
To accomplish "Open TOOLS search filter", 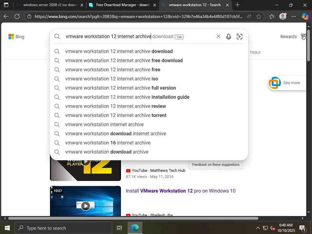I will click(255, 52).
